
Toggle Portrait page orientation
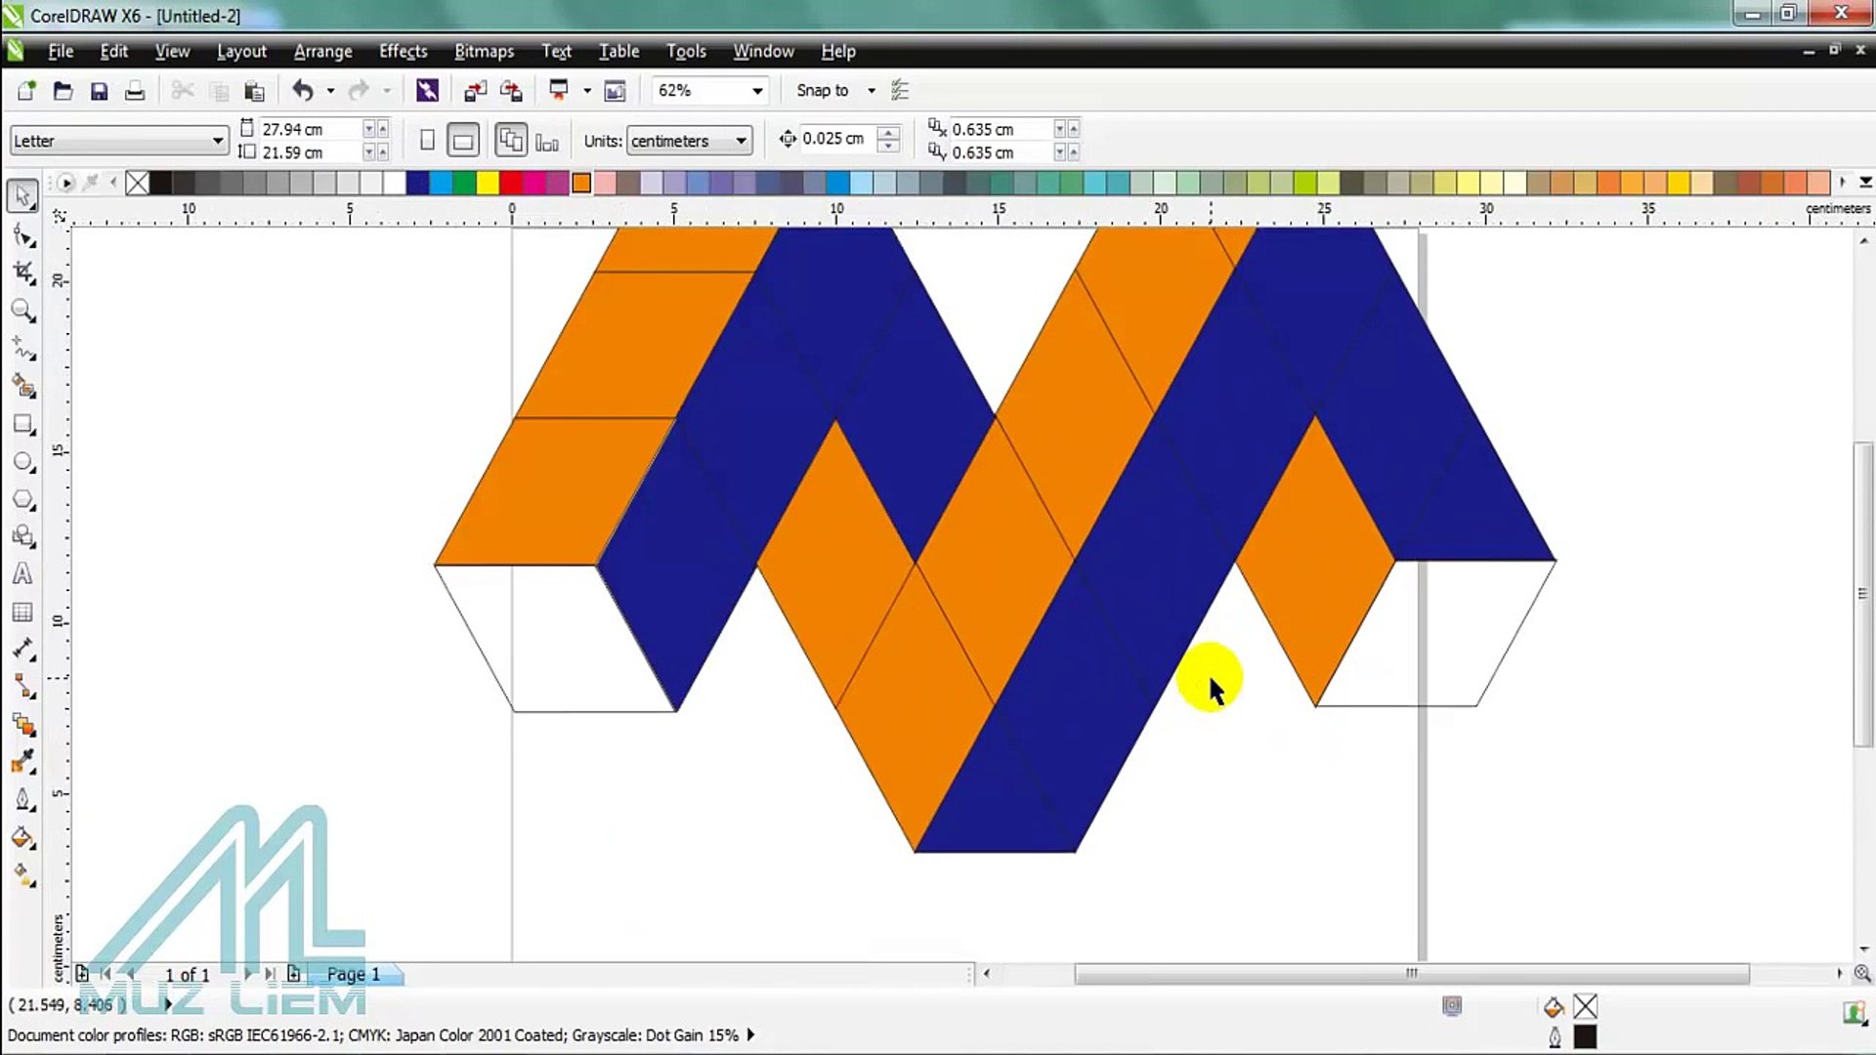click(427, 141)
